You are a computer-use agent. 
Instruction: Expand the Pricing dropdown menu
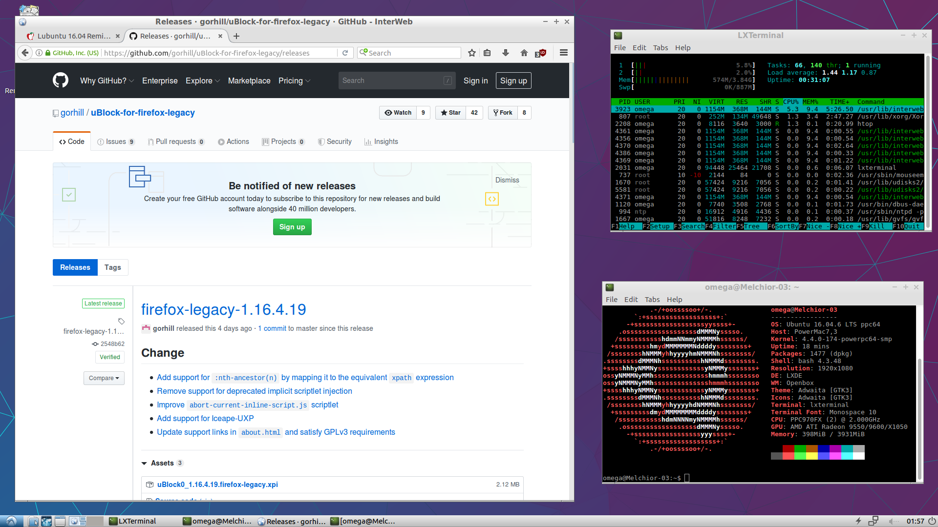tap(295, 81)
